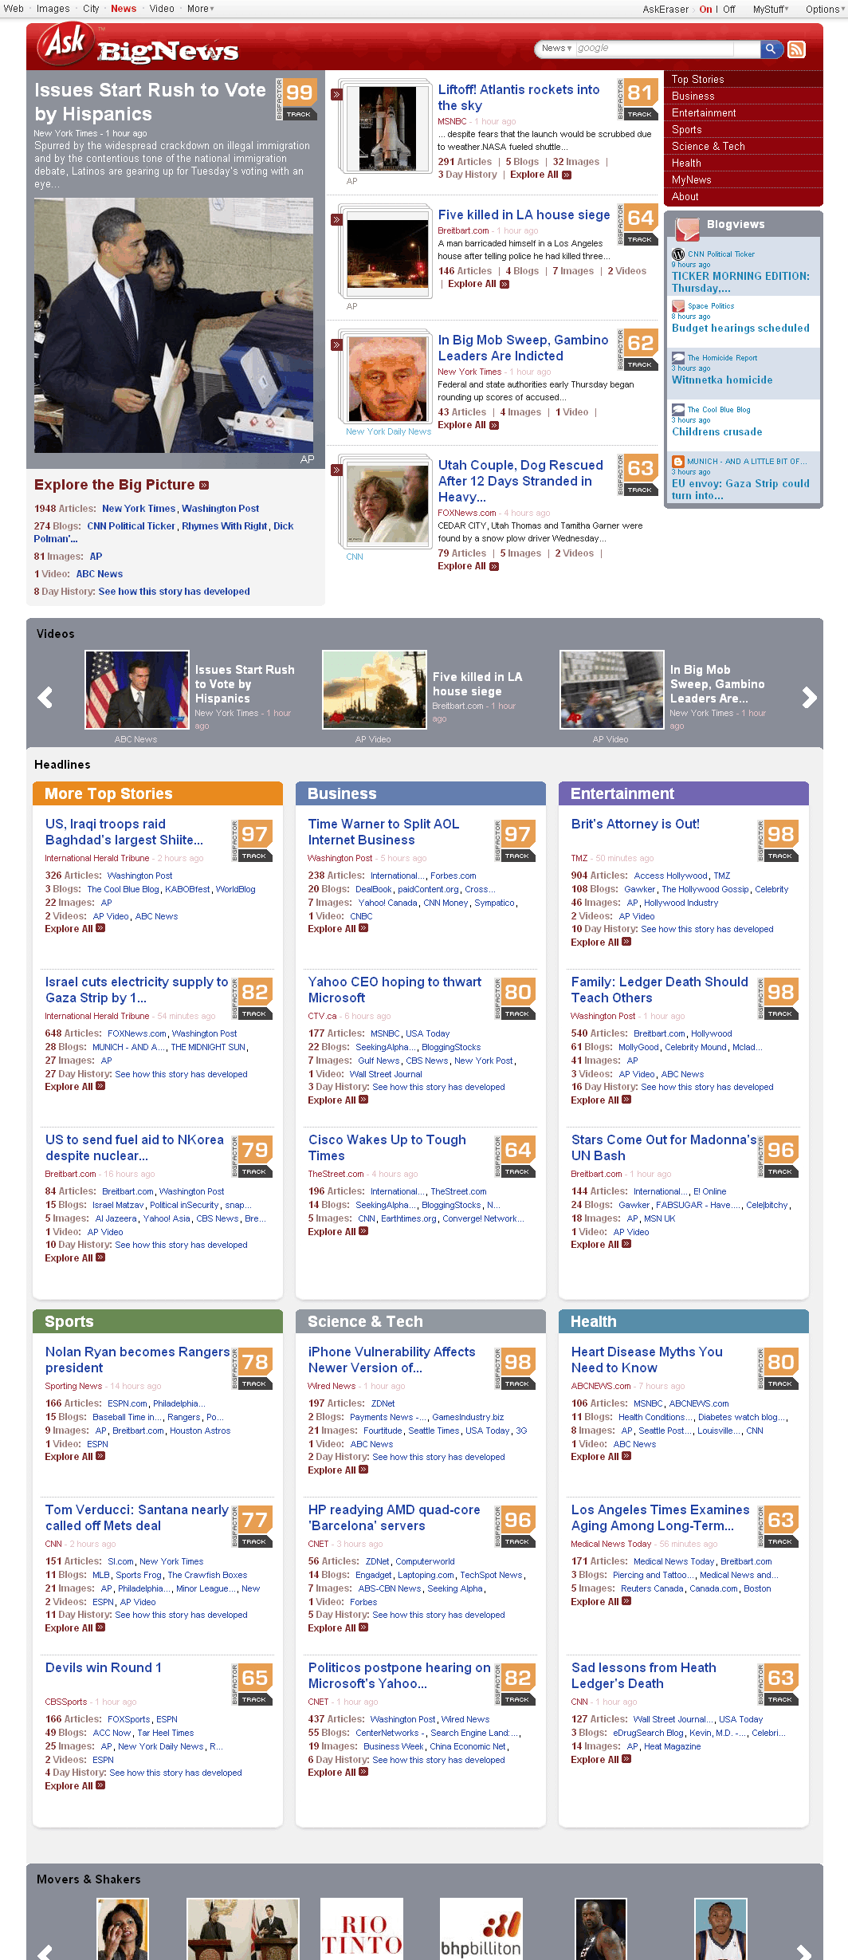The width and height of the screenshot is (848, 1960).
Task: Click Space Politics blog icon
Action: tap(678, 305)
